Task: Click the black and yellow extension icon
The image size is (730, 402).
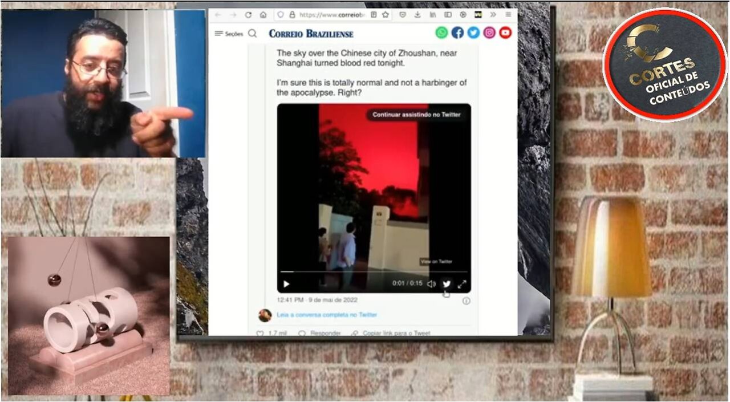Action: click(478, 15)
